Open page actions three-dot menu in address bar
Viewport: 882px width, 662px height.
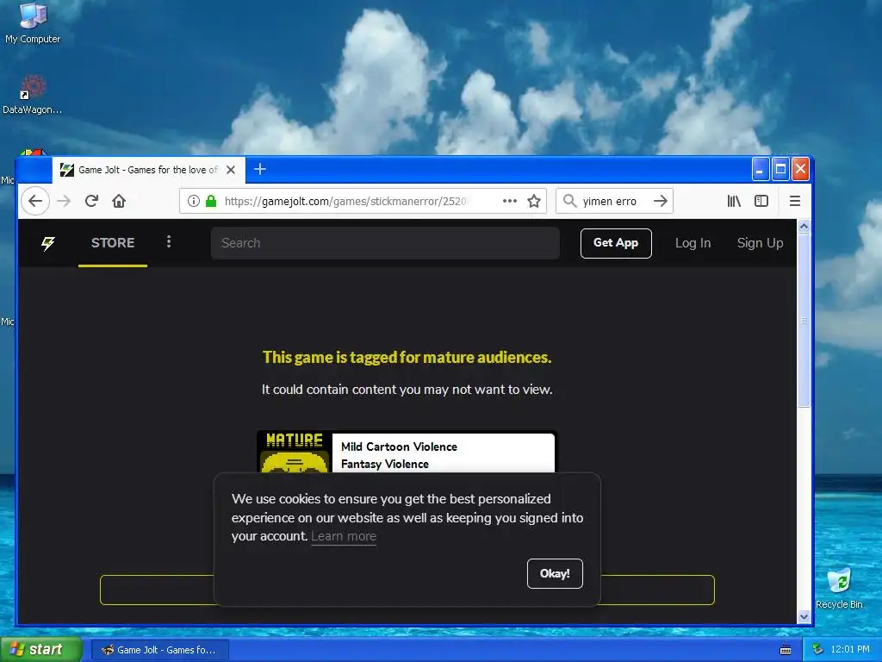tap(510, 201)
